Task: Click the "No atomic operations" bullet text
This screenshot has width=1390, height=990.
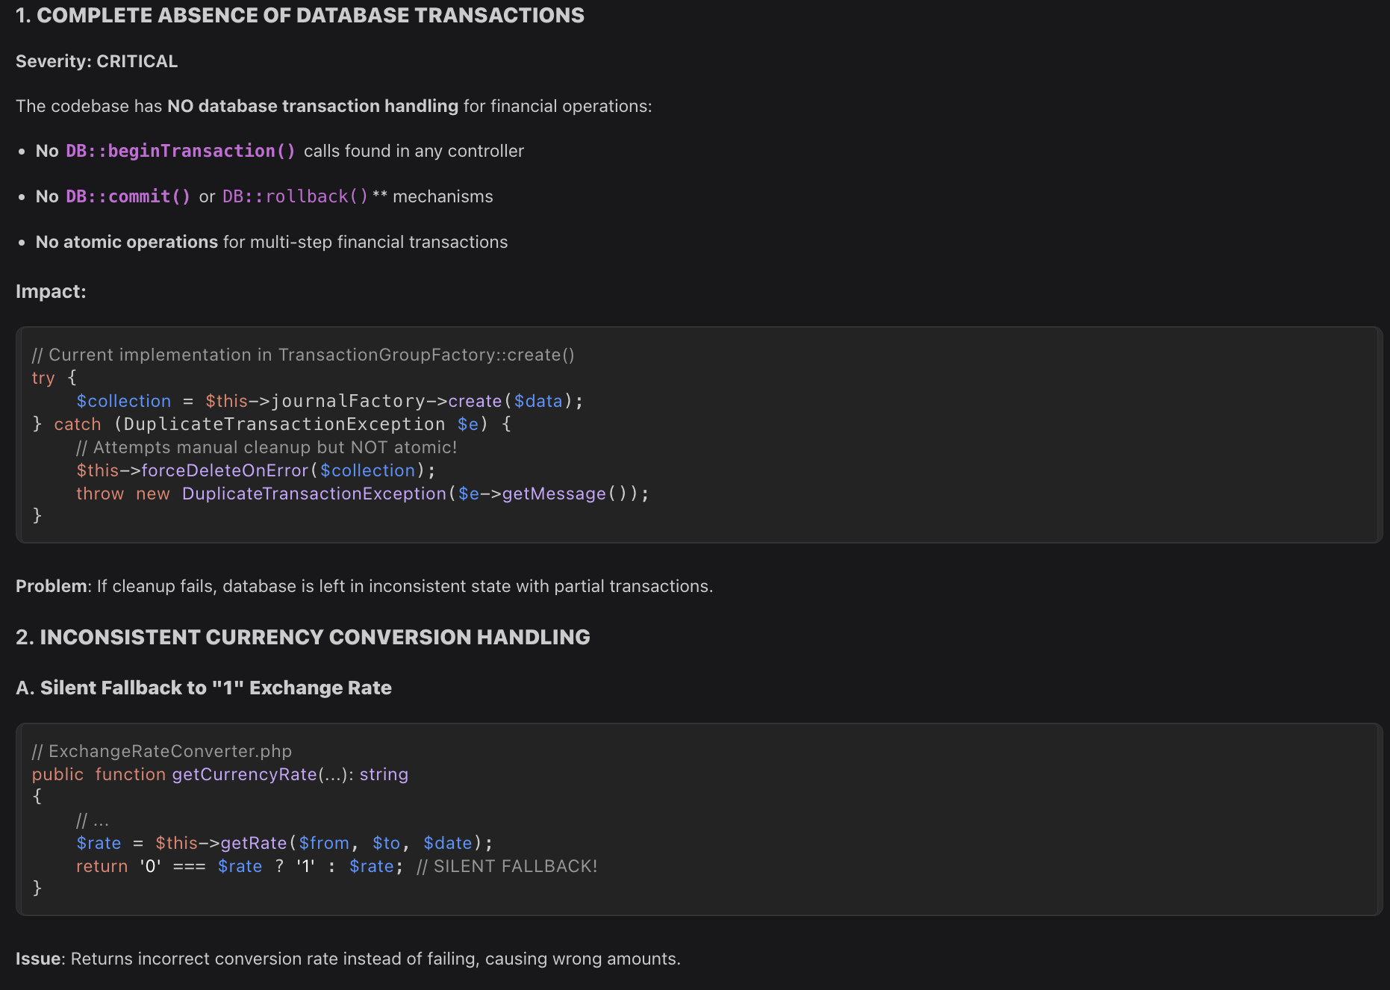Action: coord(126,242)
